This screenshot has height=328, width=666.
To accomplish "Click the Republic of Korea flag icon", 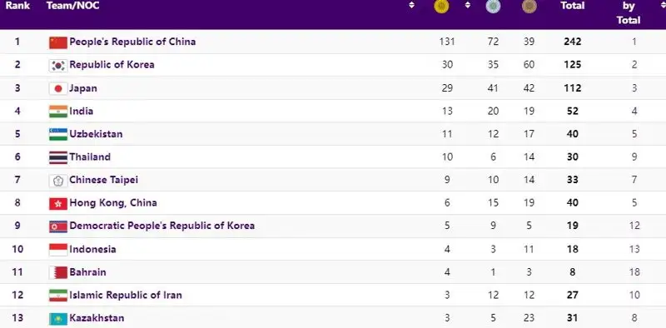I will 58,66.
